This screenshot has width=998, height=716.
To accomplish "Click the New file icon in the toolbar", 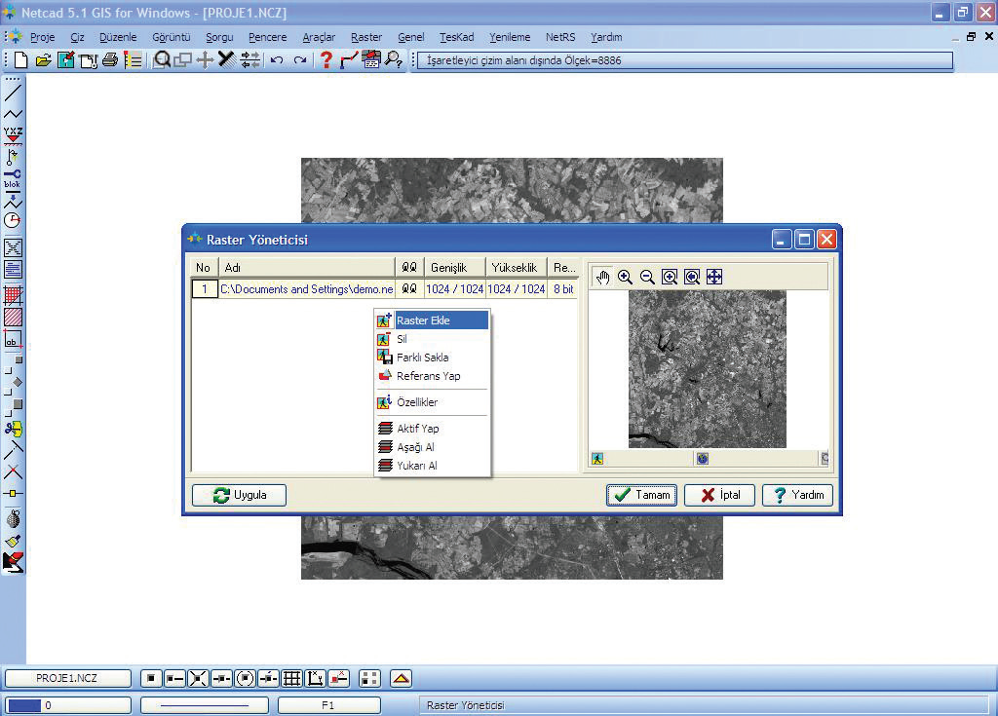I will [20, 60].
